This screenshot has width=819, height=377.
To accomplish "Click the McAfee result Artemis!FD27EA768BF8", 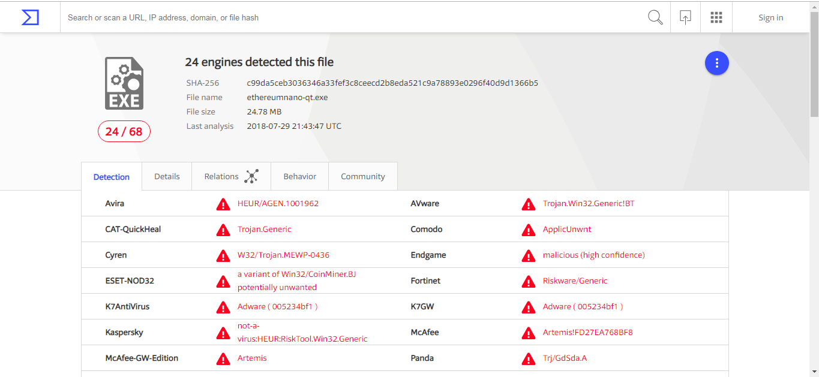I will (x=588, y=332).
